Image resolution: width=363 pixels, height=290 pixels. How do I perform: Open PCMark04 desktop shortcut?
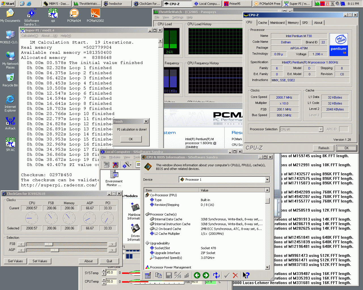click(74, 15)
